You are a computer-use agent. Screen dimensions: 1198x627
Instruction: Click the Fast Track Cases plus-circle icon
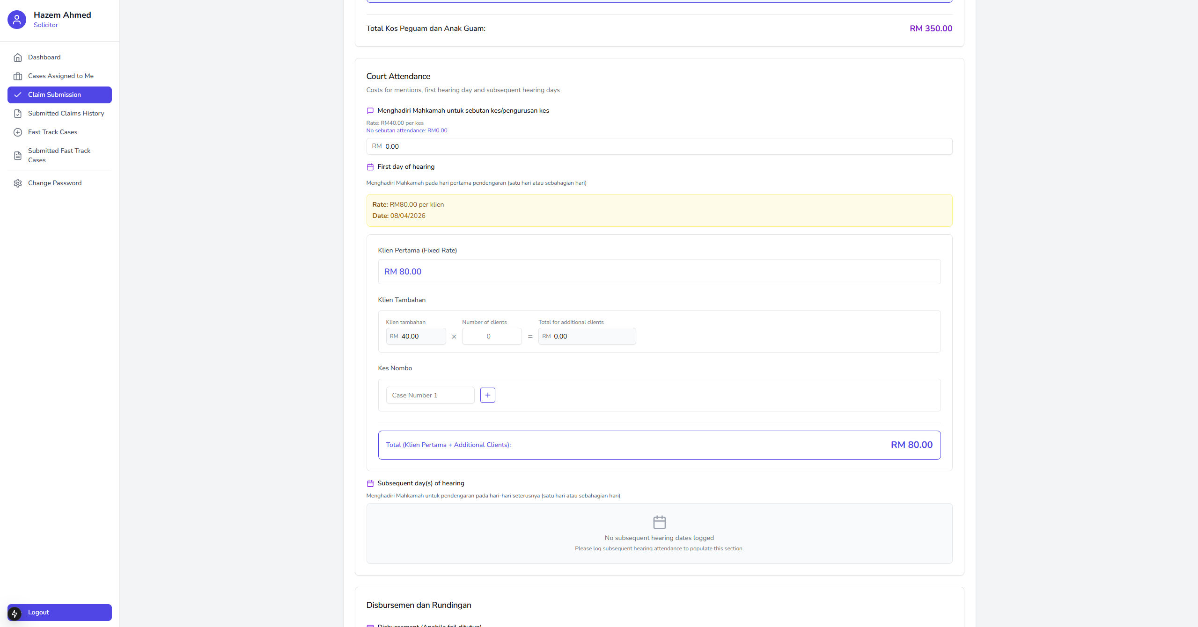point(18,132)
